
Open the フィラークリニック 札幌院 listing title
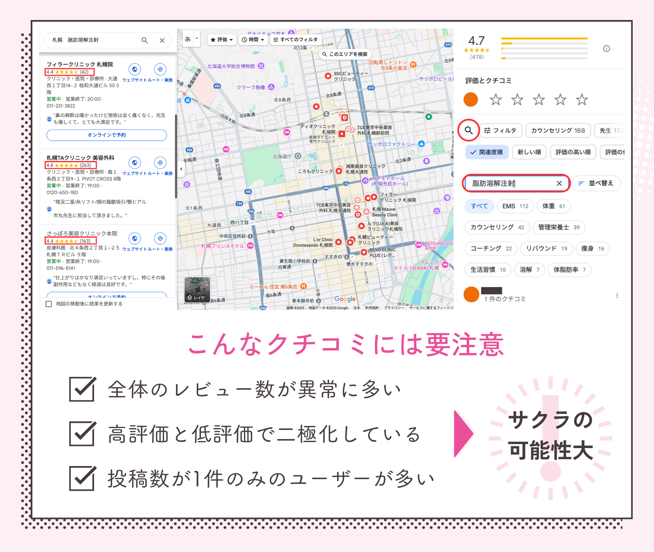point(80,64)
